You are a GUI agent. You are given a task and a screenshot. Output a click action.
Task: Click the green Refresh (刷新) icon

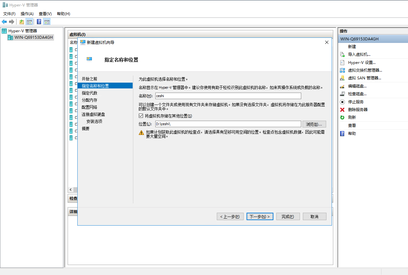pos(342,117)
